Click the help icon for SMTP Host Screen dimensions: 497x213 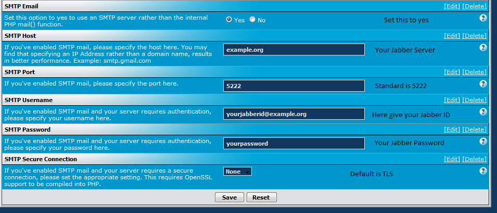coord(482,48)
